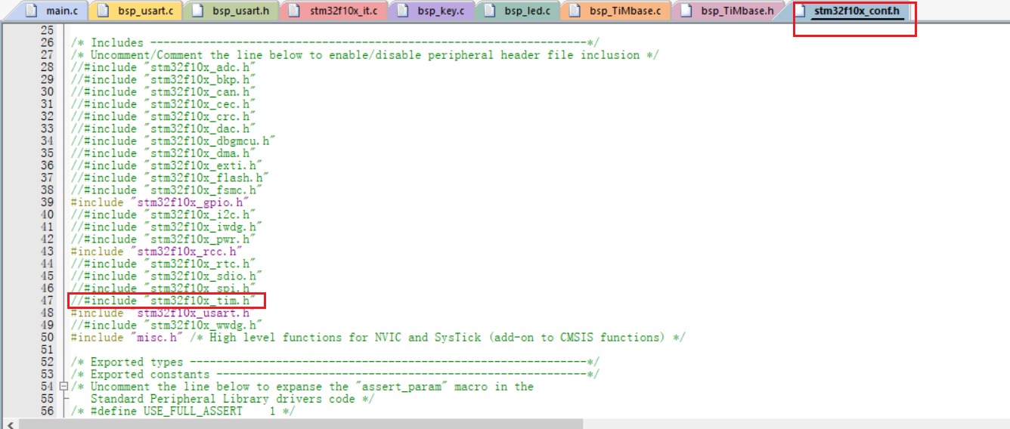Viewport: 1010px width, 429px height.
Task: Click the file icon on stm32f10x_conf.h tab
Action: click(799, 11)
